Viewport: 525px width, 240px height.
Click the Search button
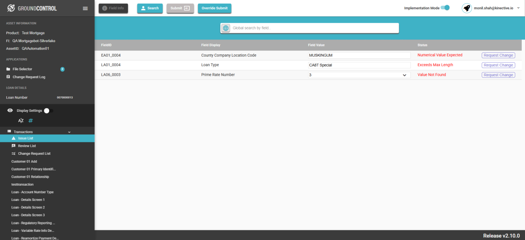coord(150,8)
